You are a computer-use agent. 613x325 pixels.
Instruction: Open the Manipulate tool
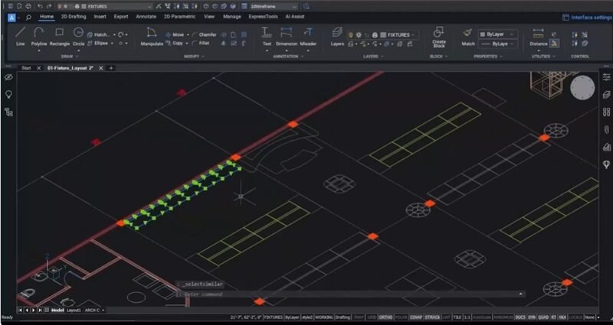(x=152, y=37)
